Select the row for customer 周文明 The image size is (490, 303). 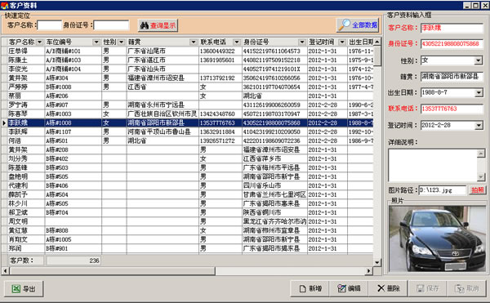tap(188, 221)
